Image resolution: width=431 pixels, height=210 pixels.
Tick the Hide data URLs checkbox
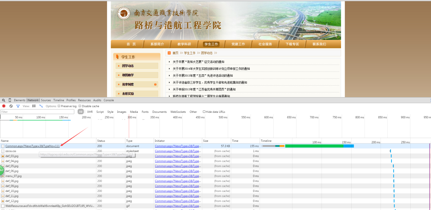coord(204,112)
